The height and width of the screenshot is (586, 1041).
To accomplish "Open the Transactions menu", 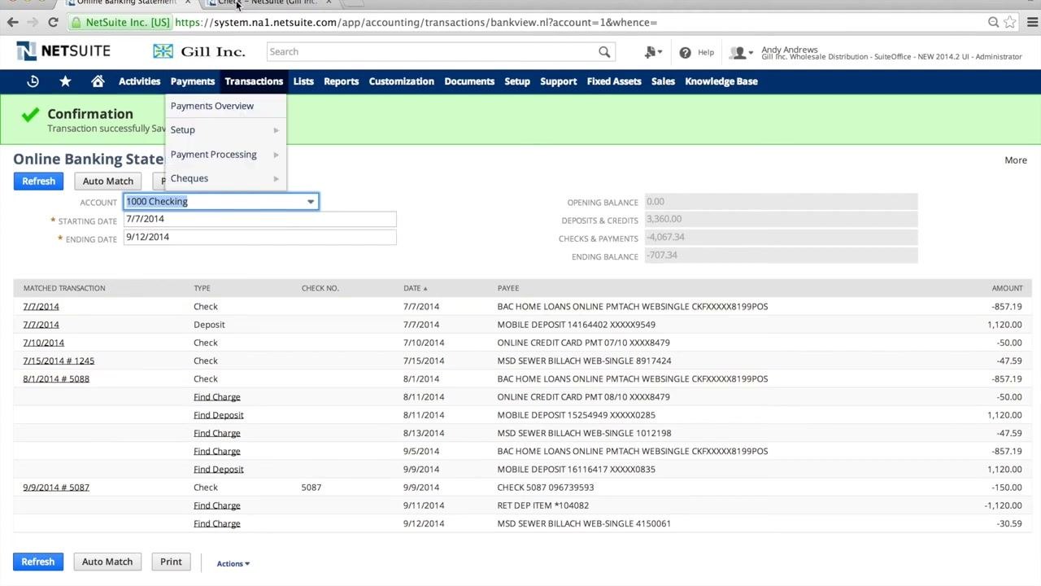I will click(x=254, y=81).
